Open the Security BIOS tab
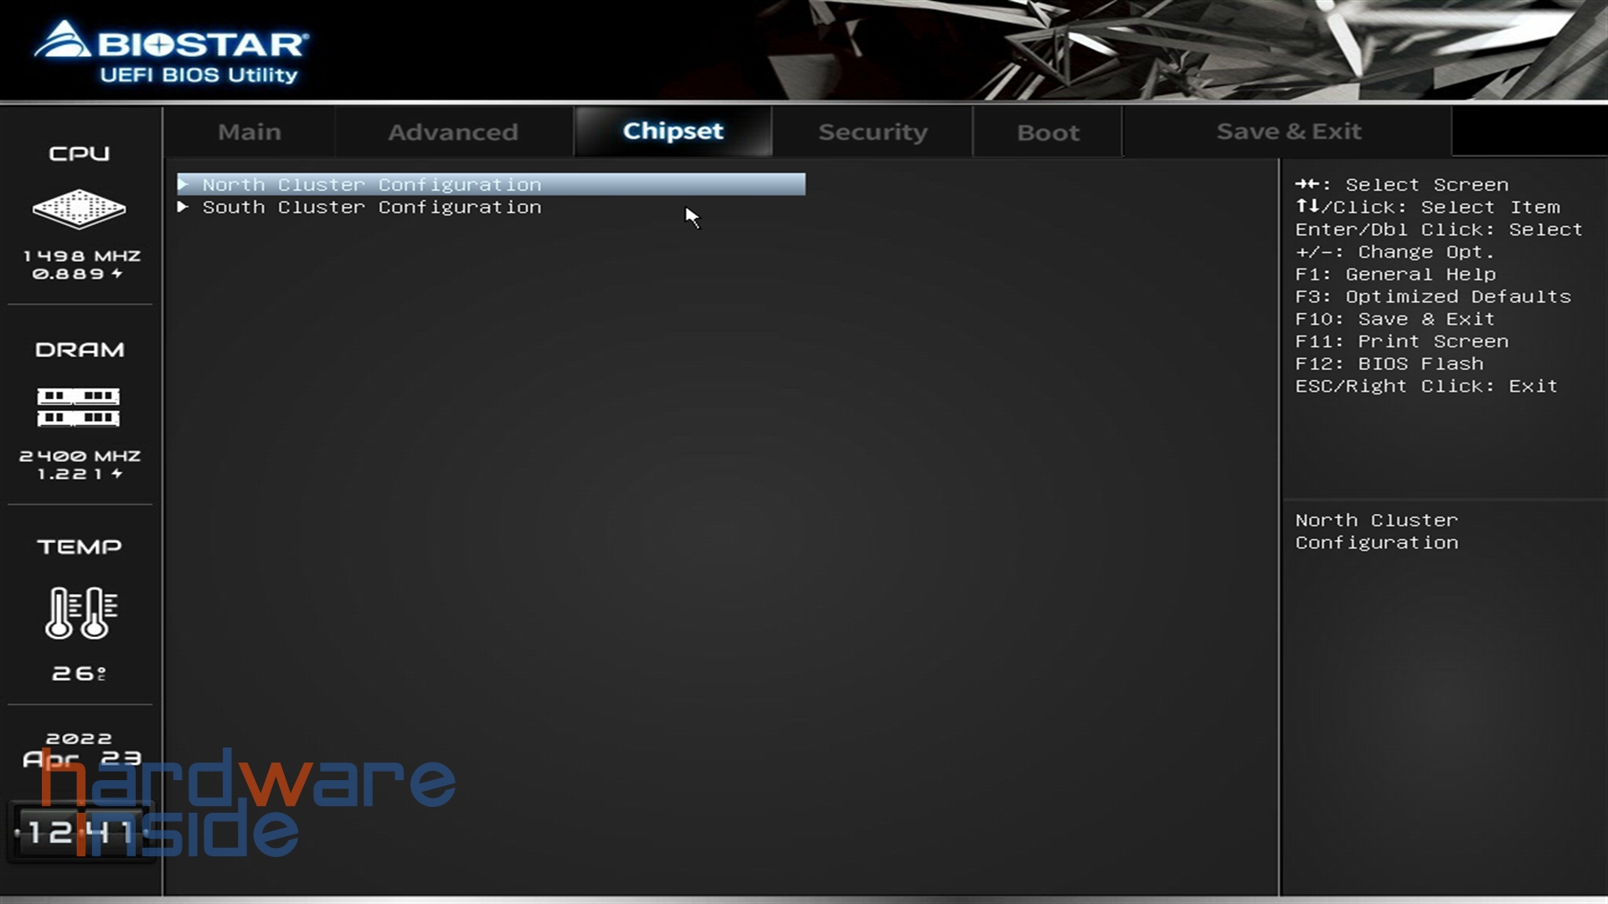Screen dimensions: 1608x904 [873, 131]
